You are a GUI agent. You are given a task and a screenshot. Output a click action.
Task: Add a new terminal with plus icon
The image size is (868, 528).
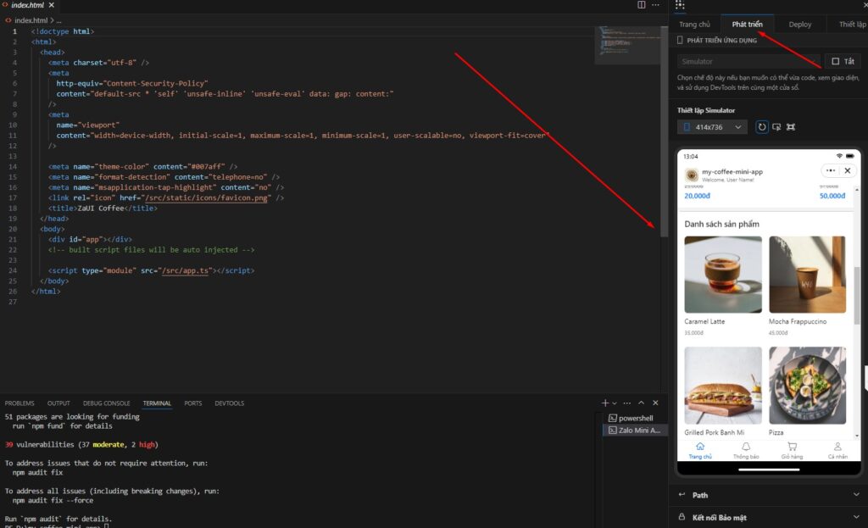click(x=605, y=403)
